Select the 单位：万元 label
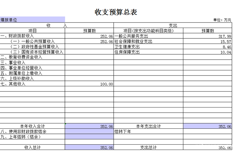234x151 pixels. (x=222, y=20)
